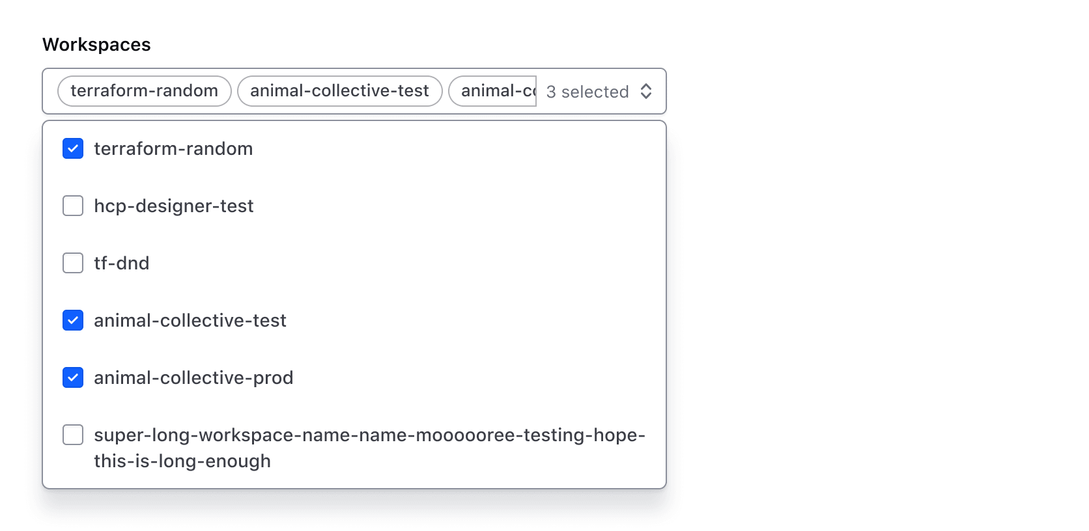The image size is (1089, 531).
Task: Click the Workspaces field label
Action: click(x=96, y=44)
